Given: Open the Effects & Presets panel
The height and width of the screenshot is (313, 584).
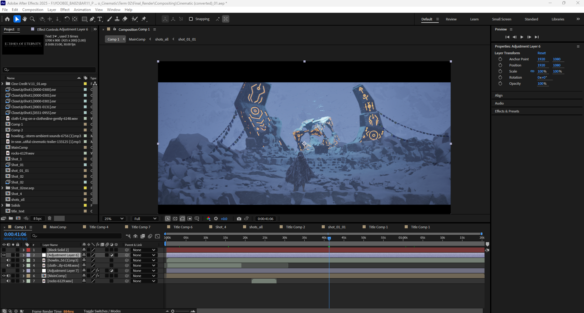Looking at the screenshot, I should click(x=507, y=111).
